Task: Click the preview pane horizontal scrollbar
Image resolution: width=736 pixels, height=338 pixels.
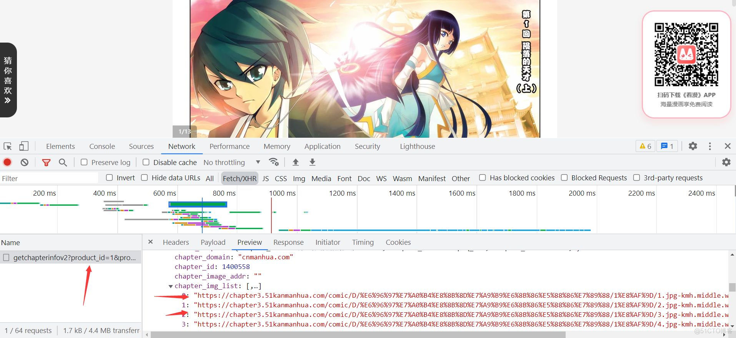Action: (358, 335)
